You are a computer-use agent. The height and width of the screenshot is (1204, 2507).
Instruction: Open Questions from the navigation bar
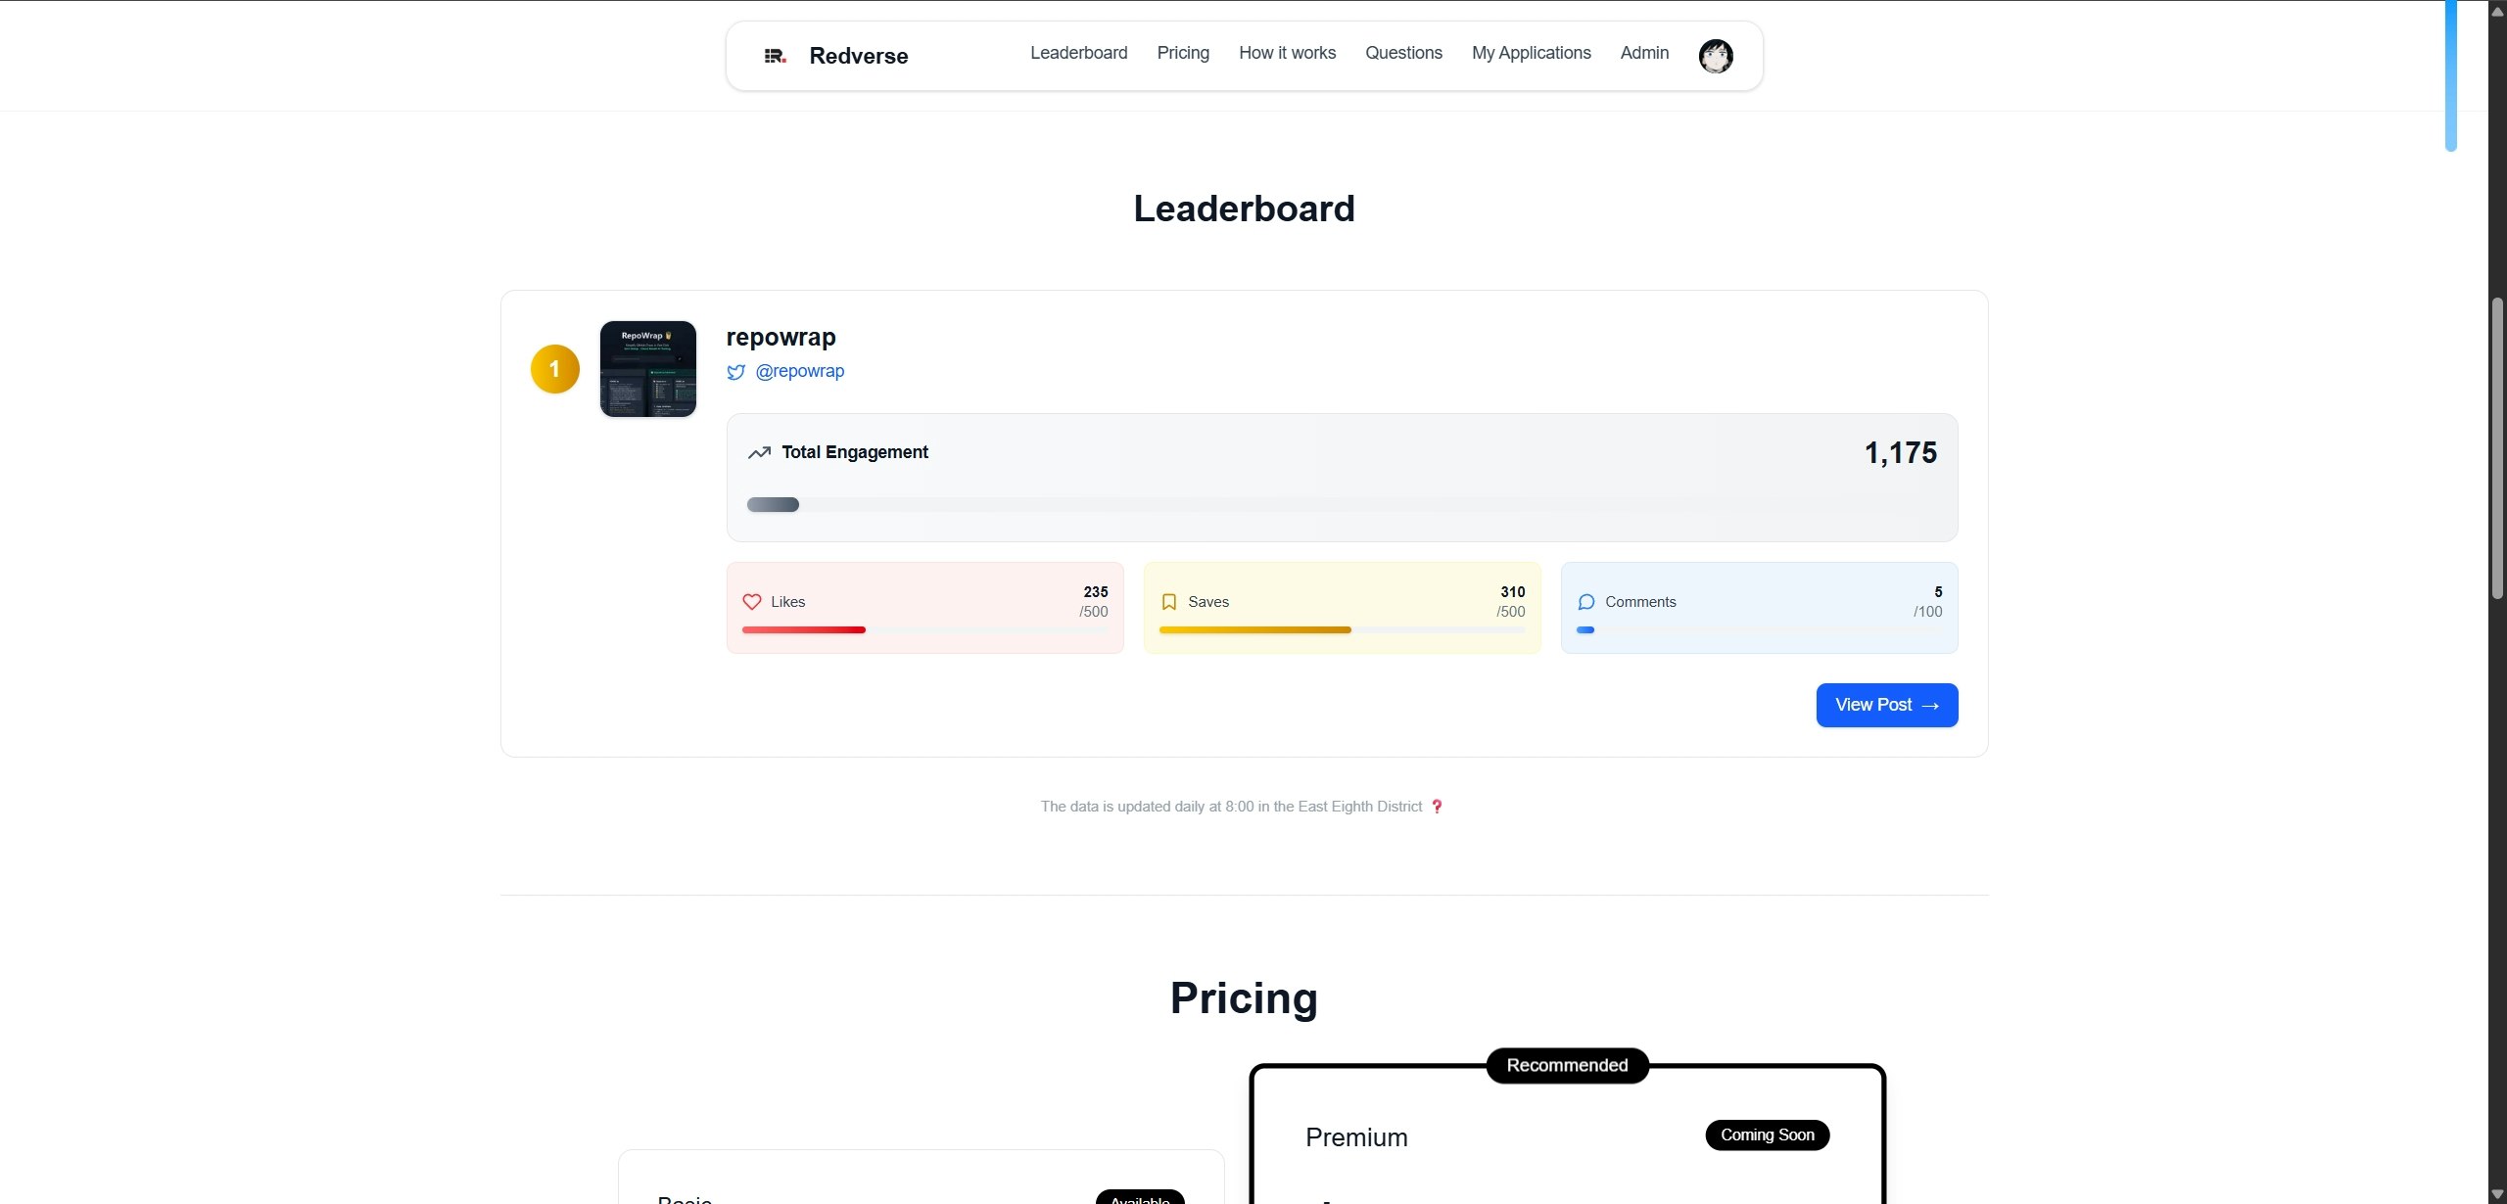[x=1403, y=53]
